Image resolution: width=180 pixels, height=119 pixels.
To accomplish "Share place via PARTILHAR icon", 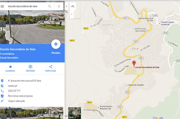I will tap(51, 67).
